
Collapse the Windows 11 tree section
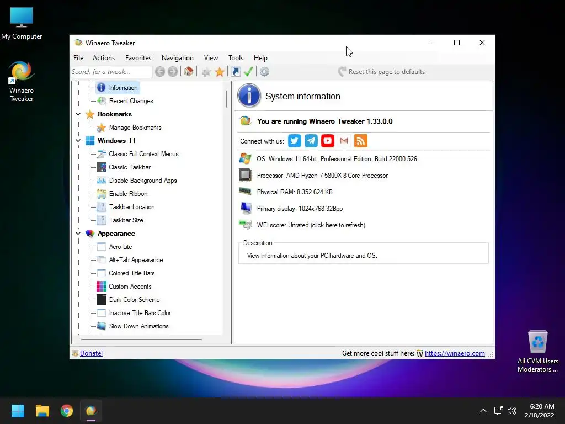pyautogui.click(x=78, y=141)
